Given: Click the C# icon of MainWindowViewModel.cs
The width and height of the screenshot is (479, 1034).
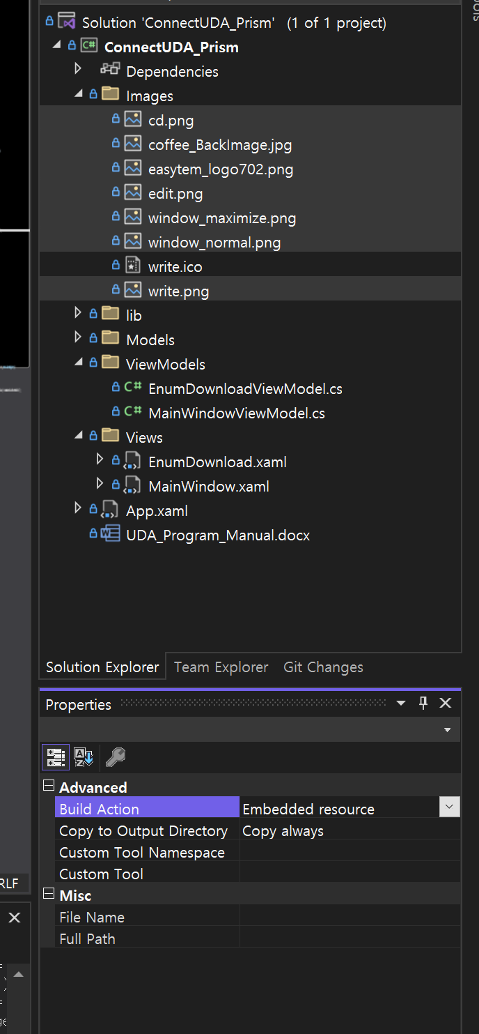Looking at the screenshot, I should 133,412.
